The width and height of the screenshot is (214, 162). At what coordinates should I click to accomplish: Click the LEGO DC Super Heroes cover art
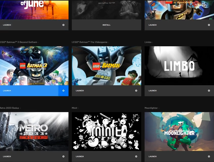click(179, 10)
